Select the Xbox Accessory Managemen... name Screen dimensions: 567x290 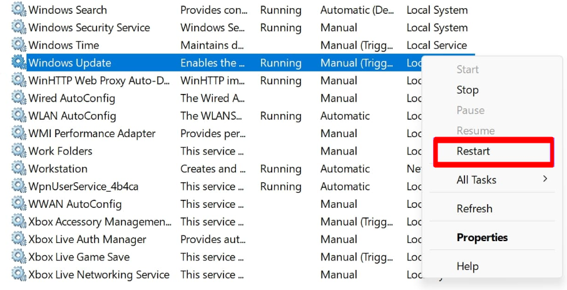pyautogui.click(x=100, y=222)
